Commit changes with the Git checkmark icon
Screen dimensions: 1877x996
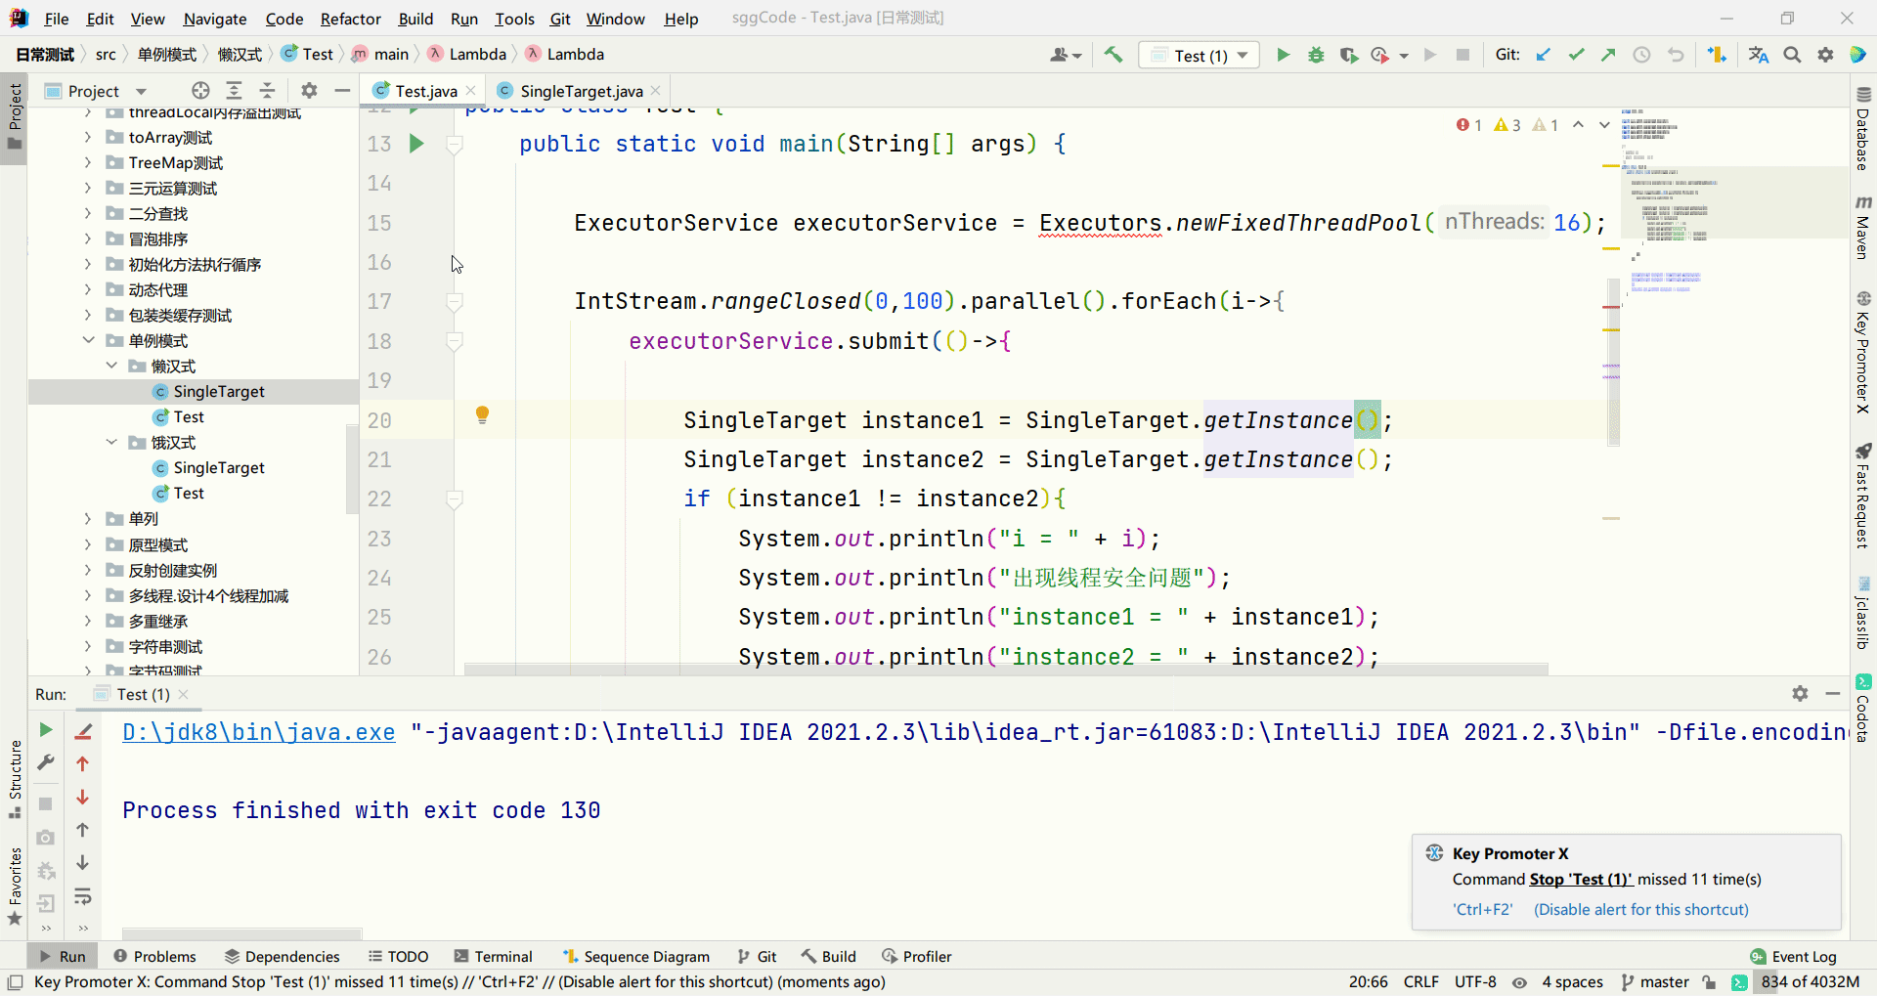1576,55
